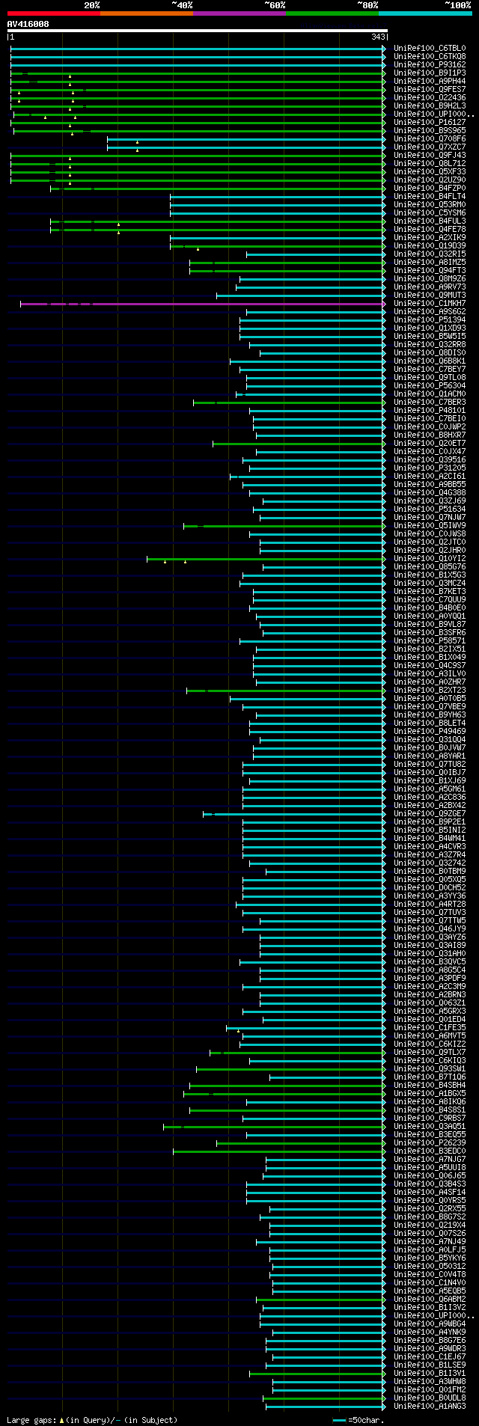Click hit label UniRef100_P58571
479x1426 pixels.
click(430, 641)
